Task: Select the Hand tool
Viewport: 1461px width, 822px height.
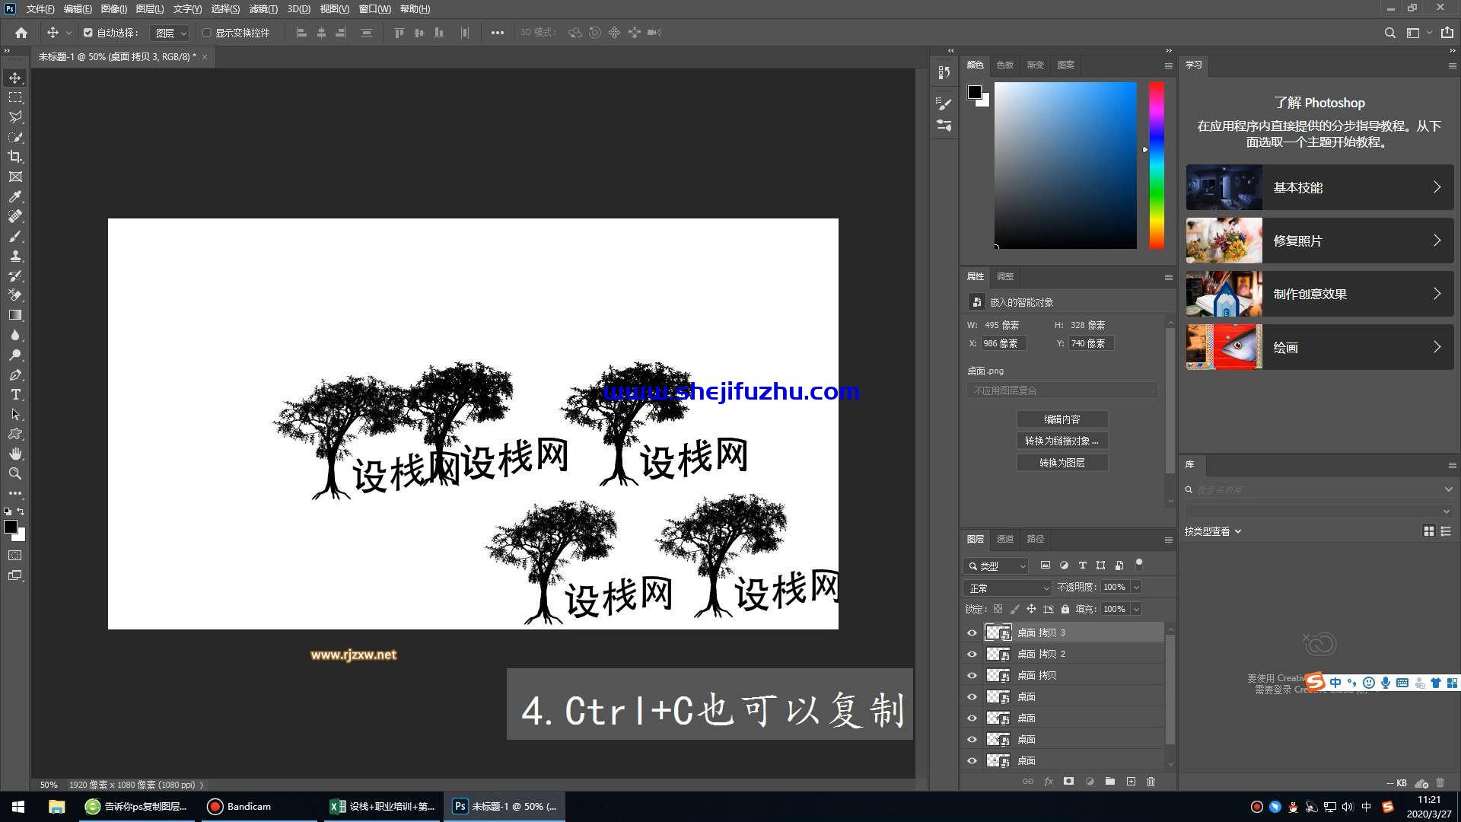Action: (15, 454)
